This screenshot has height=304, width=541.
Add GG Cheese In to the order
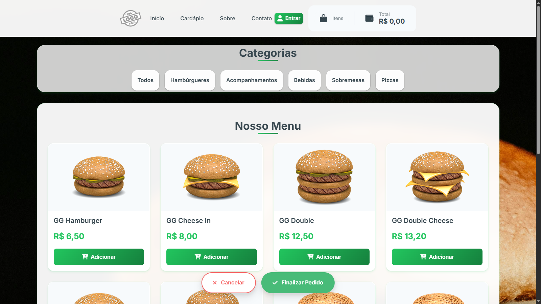tap(212, 257)
